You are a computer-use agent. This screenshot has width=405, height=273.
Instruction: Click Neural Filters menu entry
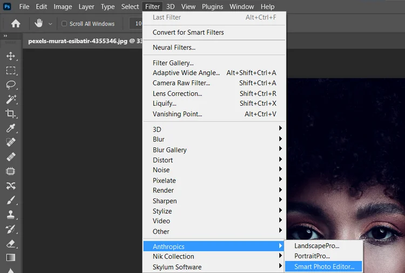(x=174, y=47)
